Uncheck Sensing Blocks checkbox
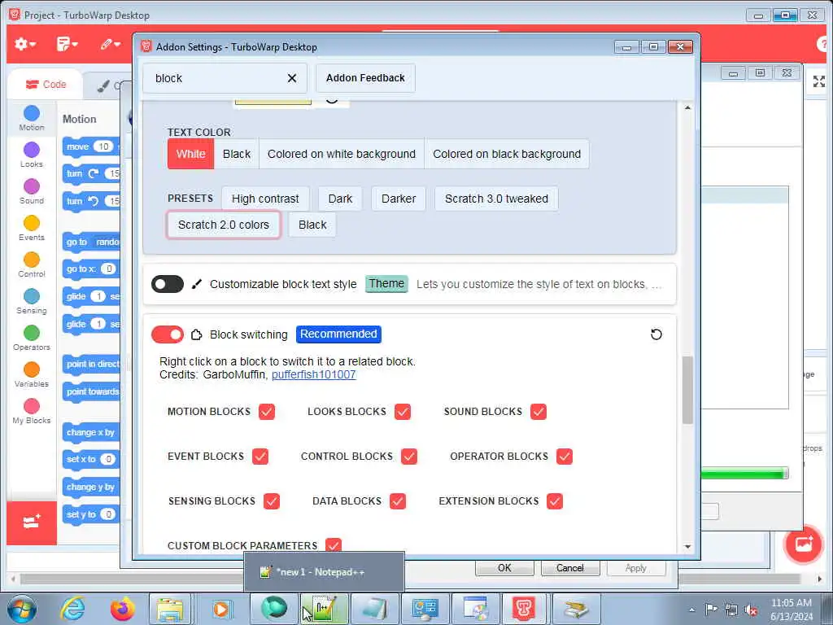The width and height of the screenshot is (833, 625). tap(272, 501)
